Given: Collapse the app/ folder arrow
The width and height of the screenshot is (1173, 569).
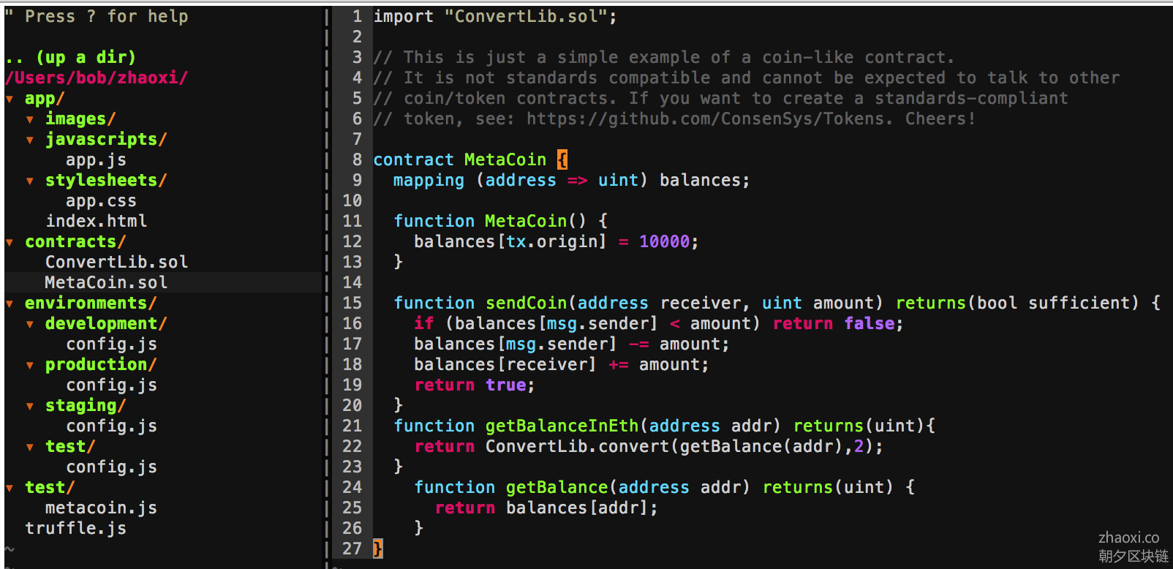Looking at the screenshot, I should [10, 99].
